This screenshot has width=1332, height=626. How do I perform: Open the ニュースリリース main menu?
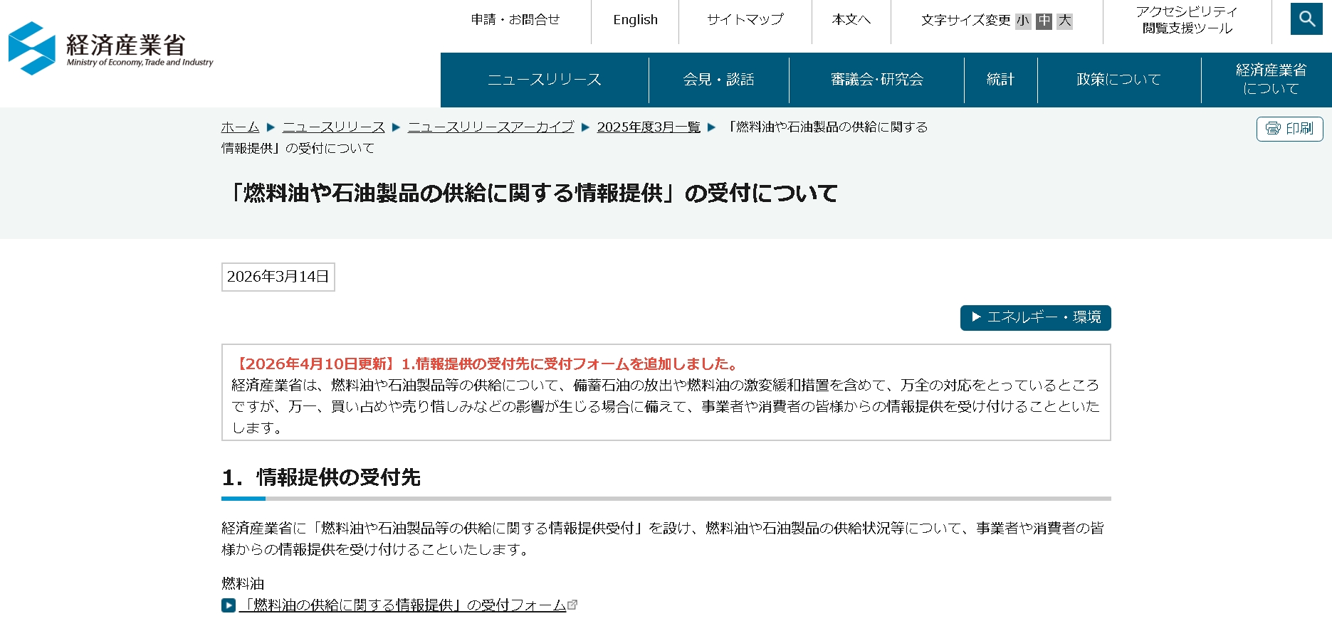point(545,80)
